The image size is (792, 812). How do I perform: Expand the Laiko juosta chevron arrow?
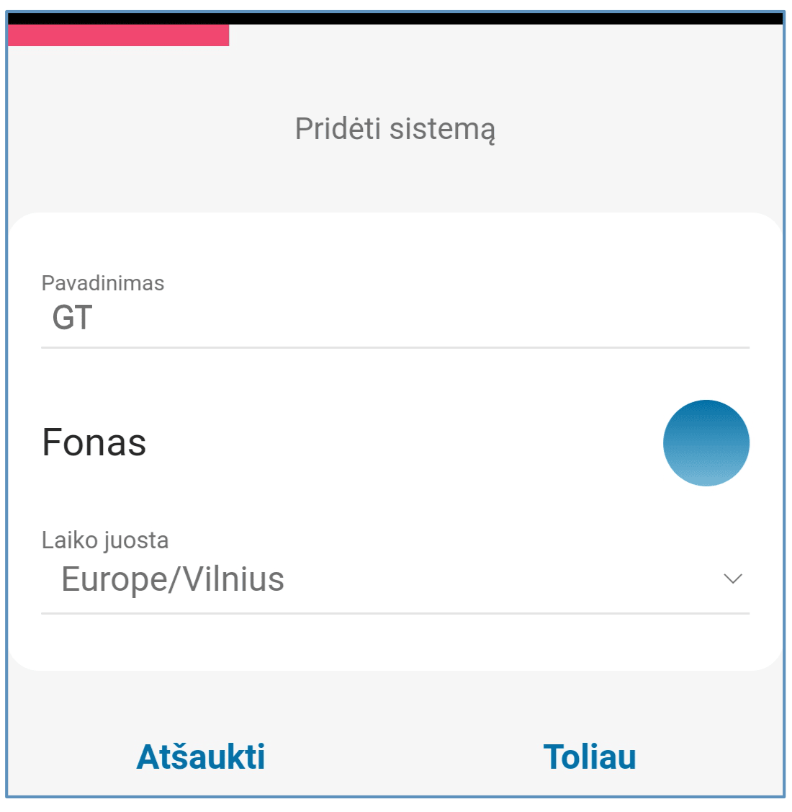(x=732, y=579)
